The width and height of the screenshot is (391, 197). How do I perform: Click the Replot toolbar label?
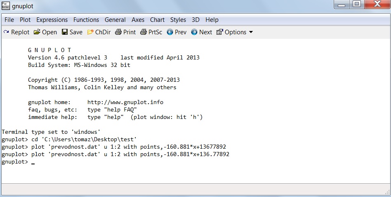click(20, 32)
